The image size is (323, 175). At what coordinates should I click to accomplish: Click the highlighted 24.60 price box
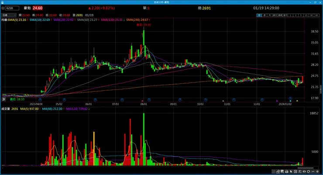tap(38, 8)
